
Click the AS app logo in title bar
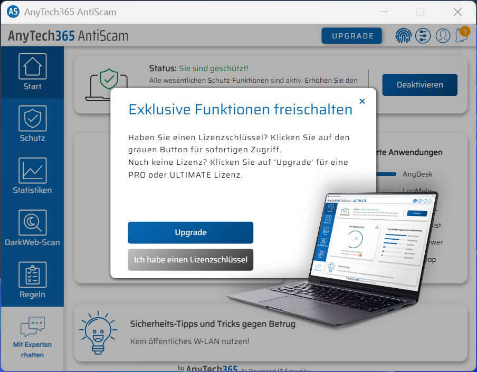pos(13,12)
